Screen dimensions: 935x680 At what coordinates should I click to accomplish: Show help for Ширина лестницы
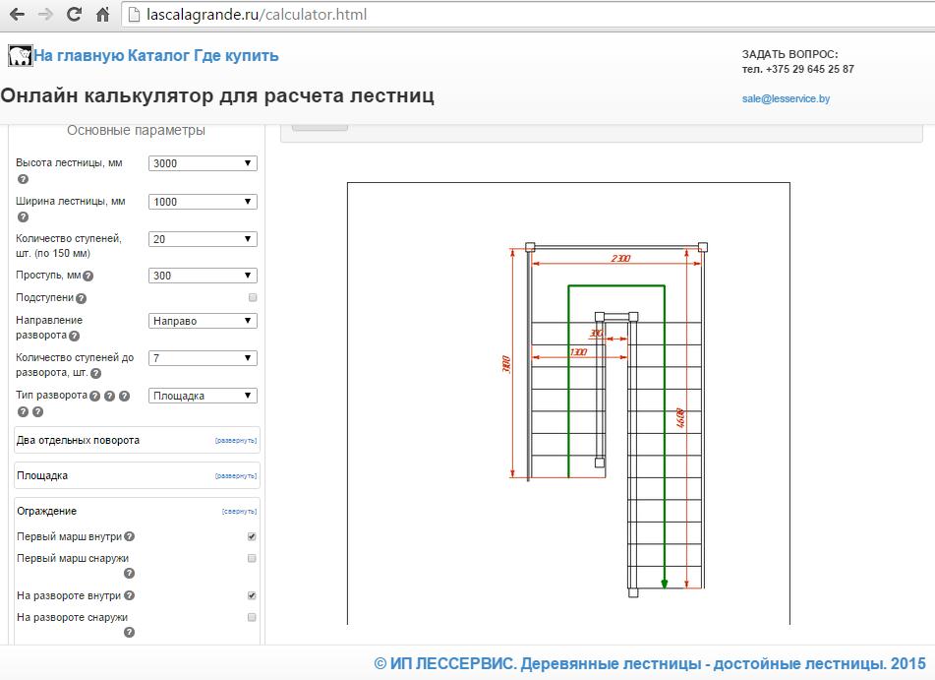(23, 217)
